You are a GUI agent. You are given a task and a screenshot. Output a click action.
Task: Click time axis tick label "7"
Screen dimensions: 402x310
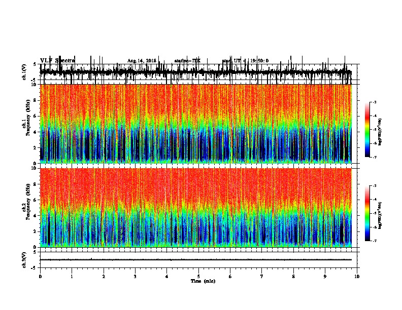click(x=262, y=277)
